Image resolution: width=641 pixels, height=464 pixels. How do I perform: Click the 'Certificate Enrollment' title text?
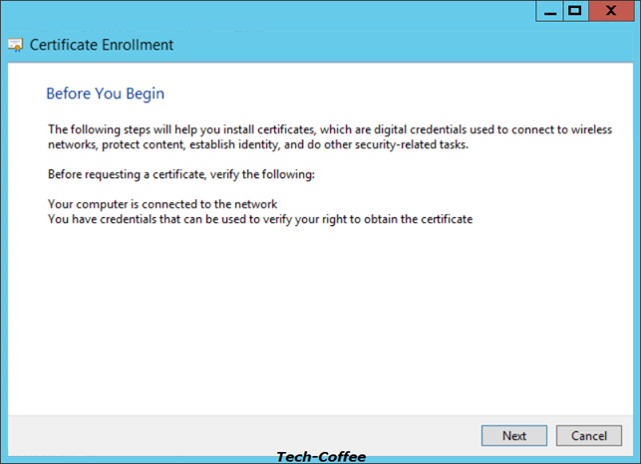pos(102,45)
